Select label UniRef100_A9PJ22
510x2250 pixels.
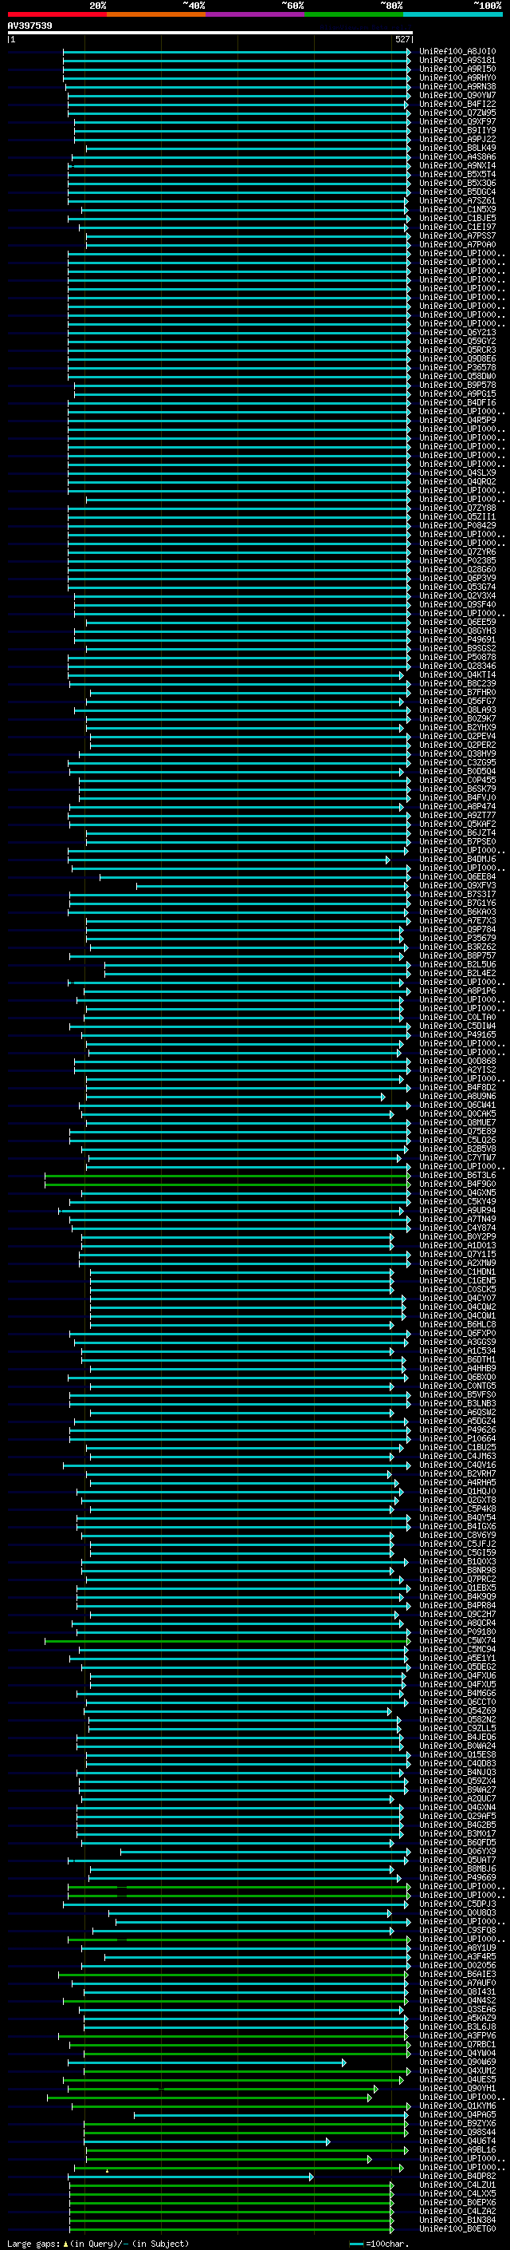click(457, 139)
